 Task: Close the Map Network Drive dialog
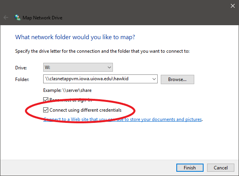click(231, 5)
